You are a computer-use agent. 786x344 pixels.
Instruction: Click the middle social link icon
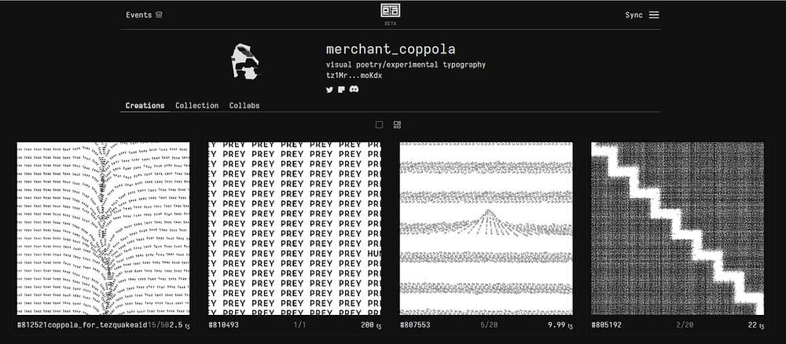tap(341, 90)
